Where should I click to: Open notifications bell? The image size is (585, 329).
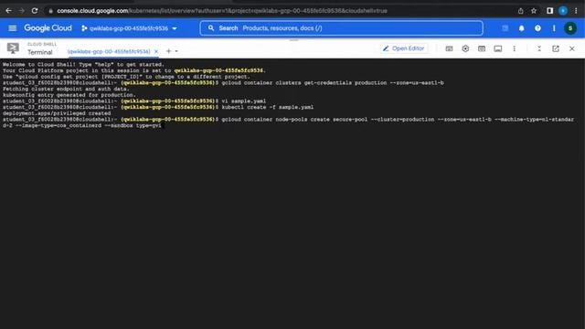(x=522, y=28)
